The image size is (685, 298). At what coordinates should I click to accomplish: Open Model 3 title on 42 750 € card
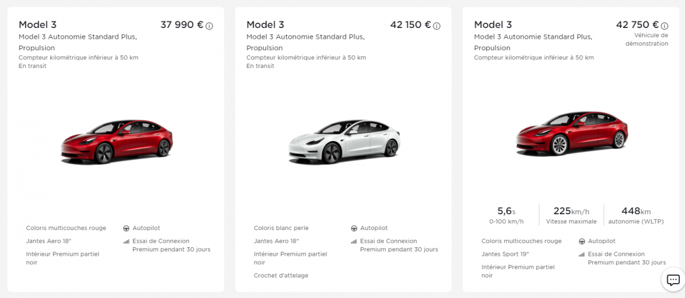493,25
